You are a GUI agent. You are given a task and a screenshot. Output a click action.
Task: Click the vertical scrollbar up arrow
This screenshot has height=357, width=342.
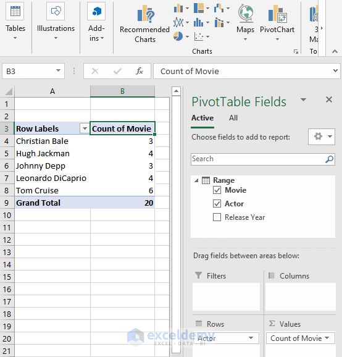(x=176, y=91)
